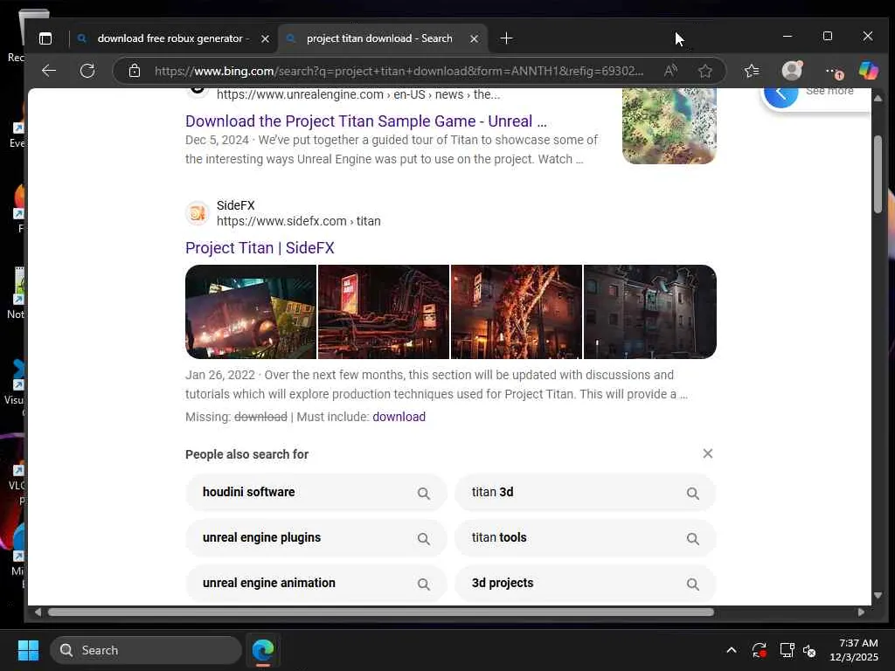Search for 'titan tools' suggestion
This screenshot has height=671, width=895.
pos(585,538)
